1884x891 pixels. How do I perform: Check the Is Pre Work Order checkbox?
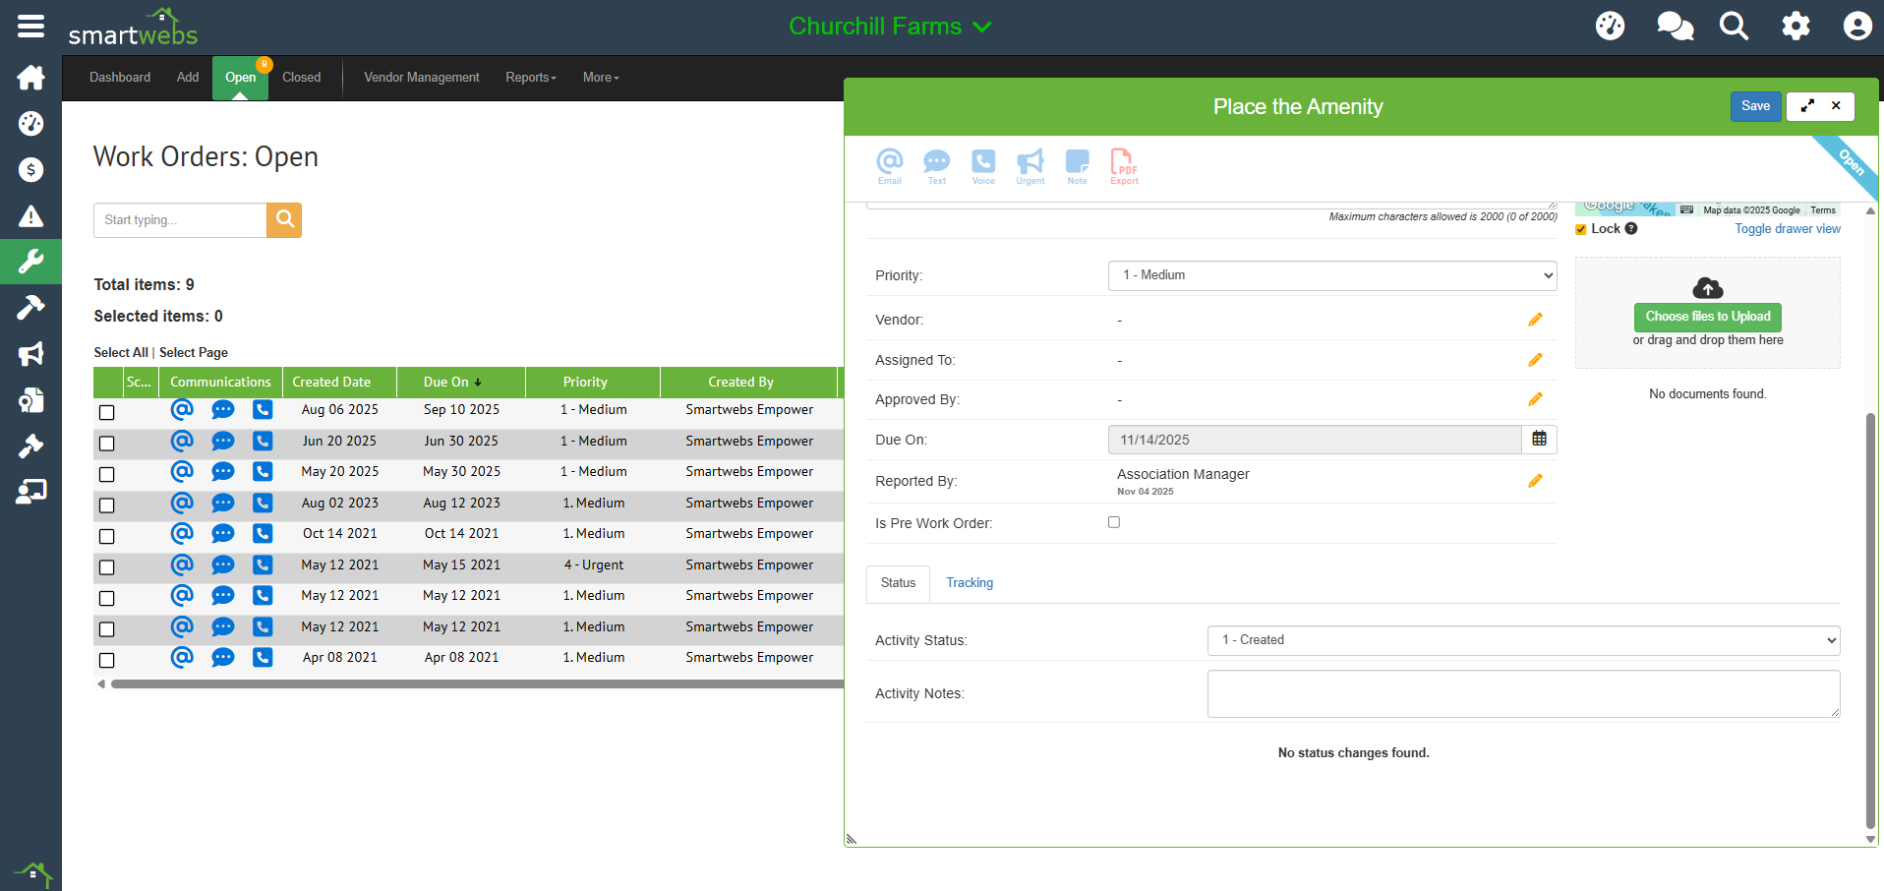tap(1114, 522)
